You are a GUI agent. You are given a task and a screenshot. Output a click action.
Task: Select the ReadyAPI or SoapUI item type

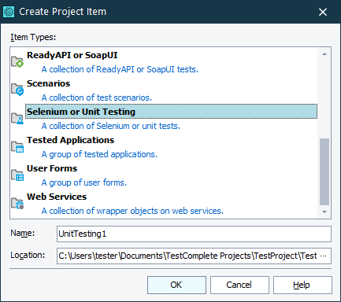click(72, 55)
